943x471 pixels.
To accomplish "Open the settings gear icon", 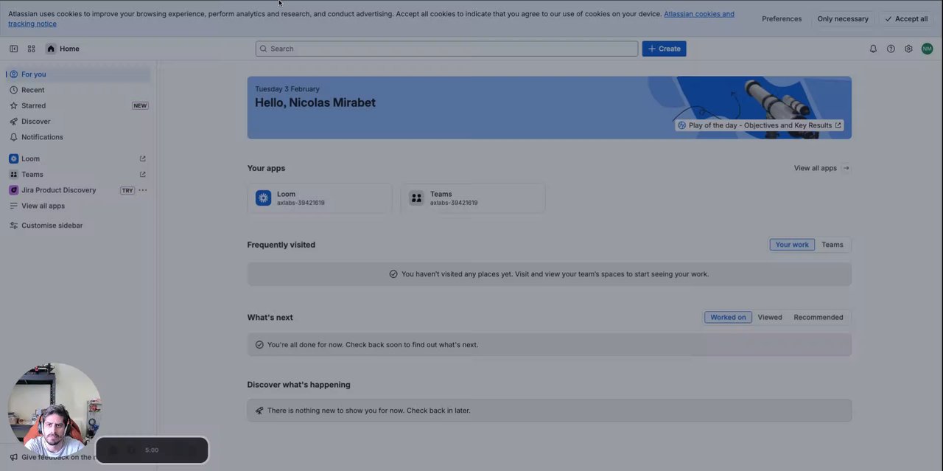I will pyautogui.click(x=908, y=49).
